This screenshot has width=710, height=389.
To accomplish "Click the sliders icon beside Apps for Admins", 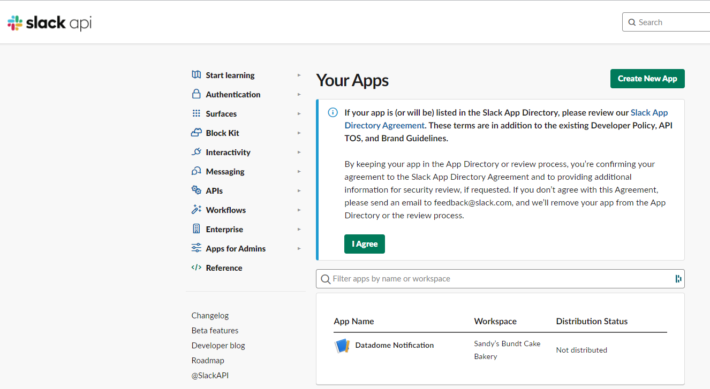I will [197, 248].
